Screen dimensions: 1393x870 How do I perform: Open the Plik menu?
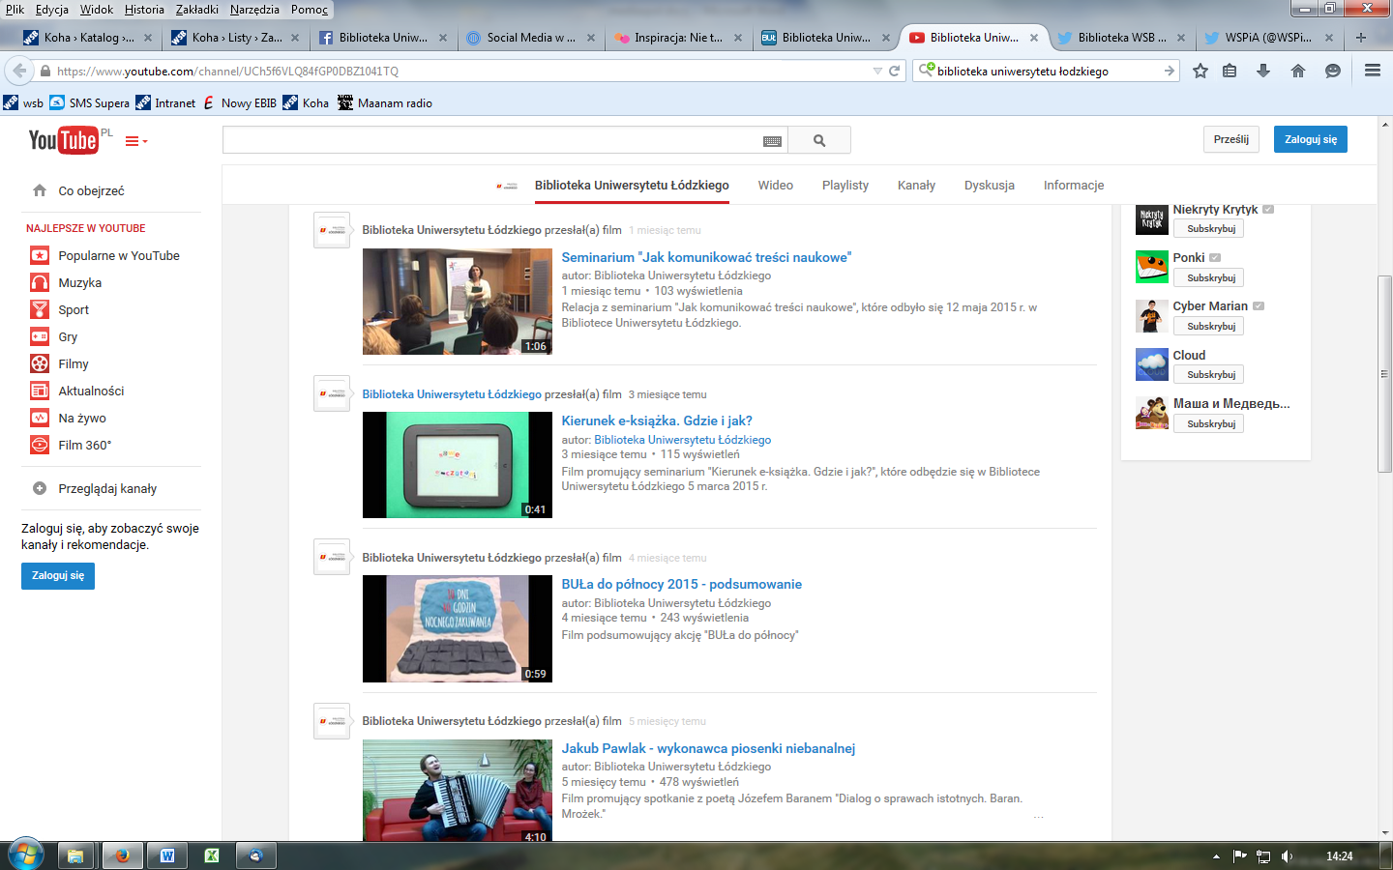point(15,10)
